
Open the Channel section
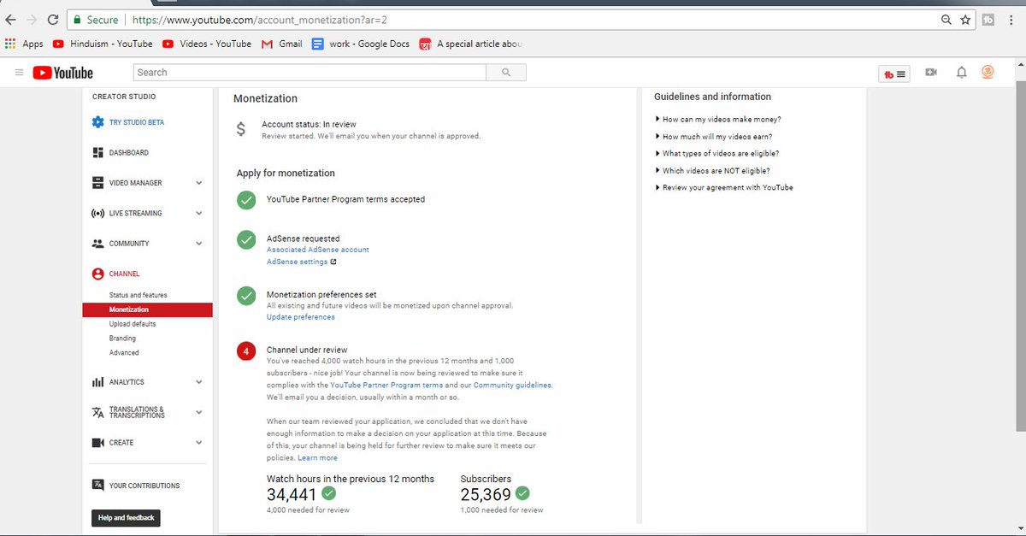point(124,274)
